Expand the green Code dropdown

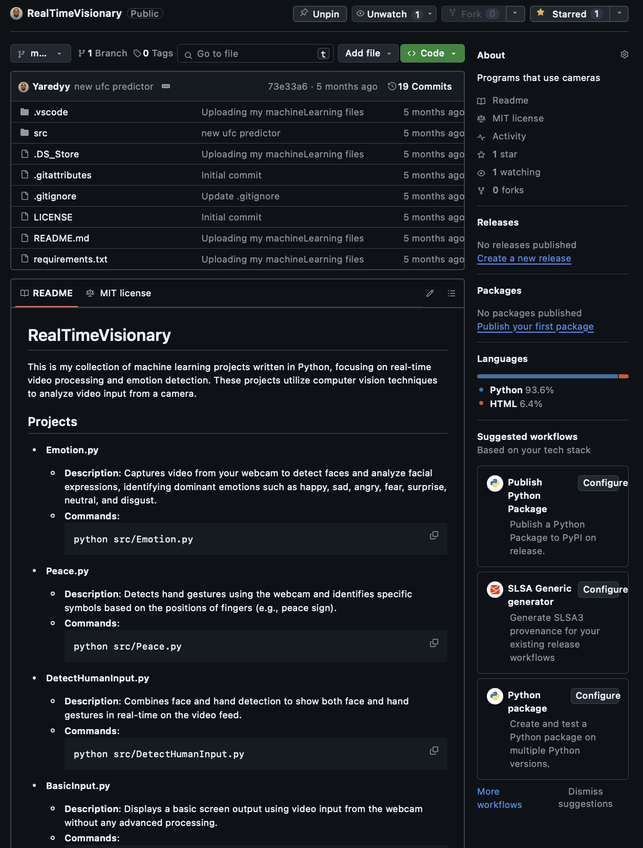(432, 53)
